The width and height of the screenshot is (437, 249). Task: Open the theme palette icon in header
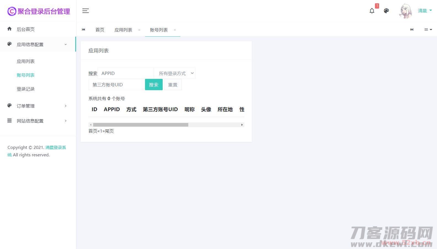tap(386, 11)
